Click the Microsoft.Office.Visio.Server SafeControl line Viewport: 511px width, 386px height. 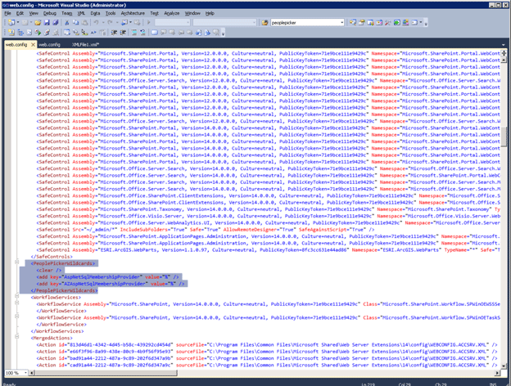click(269, 216)
